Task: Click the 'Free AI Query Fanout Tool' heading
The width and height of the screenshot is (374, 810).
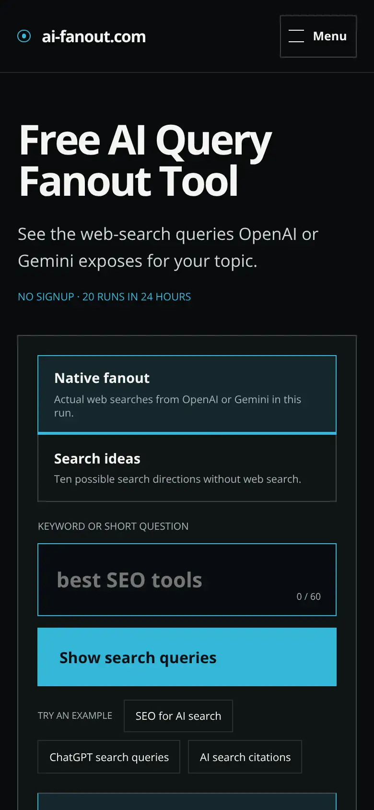Action: (x=145, y=160)
